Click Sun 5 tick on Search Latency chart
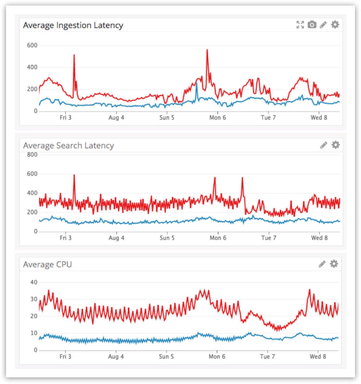 click(167, 238)
